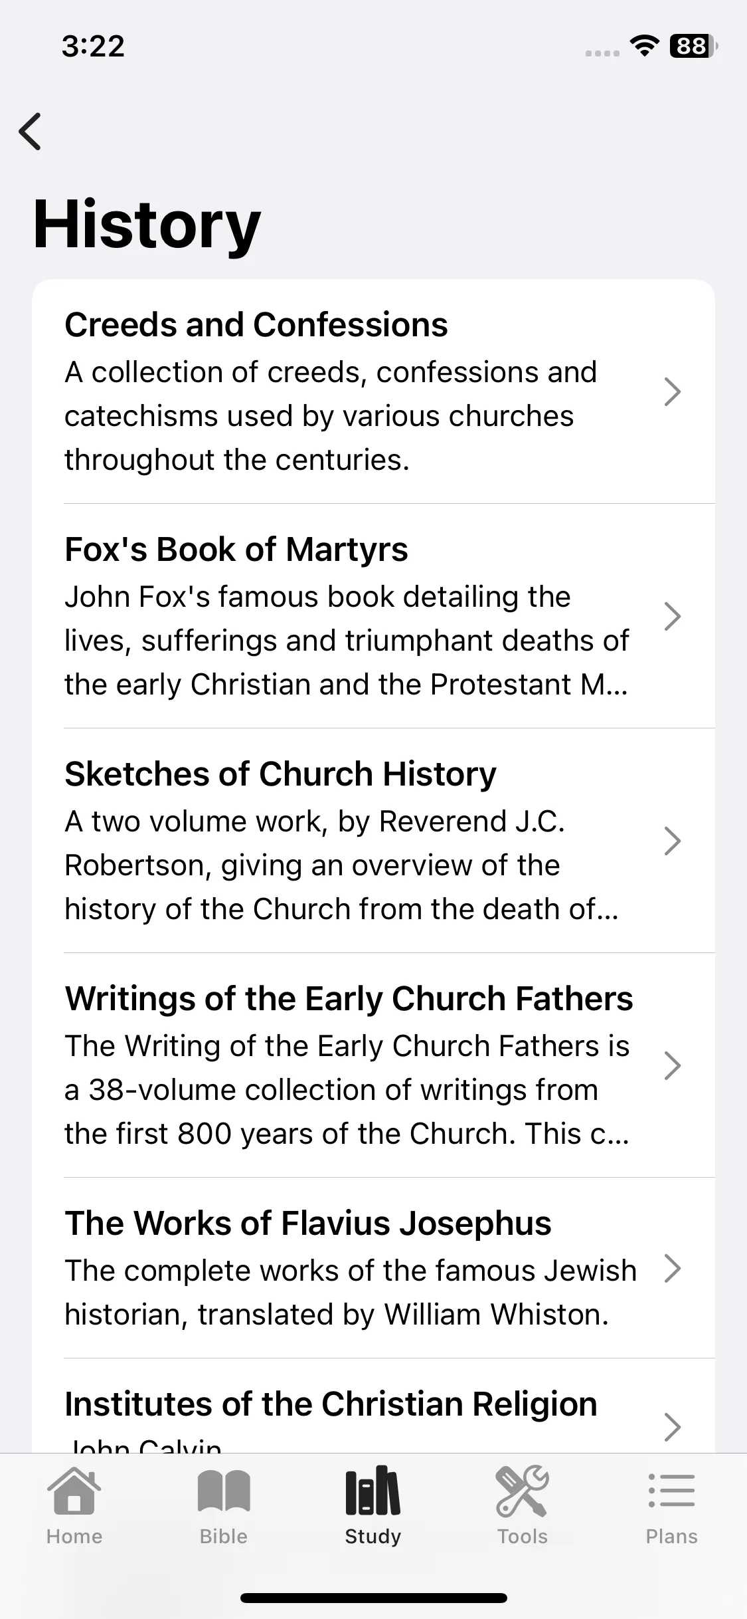Open the Tools wrench icon
Viewport: 747px width, 1619px height.
click(x=523, y=1491)
